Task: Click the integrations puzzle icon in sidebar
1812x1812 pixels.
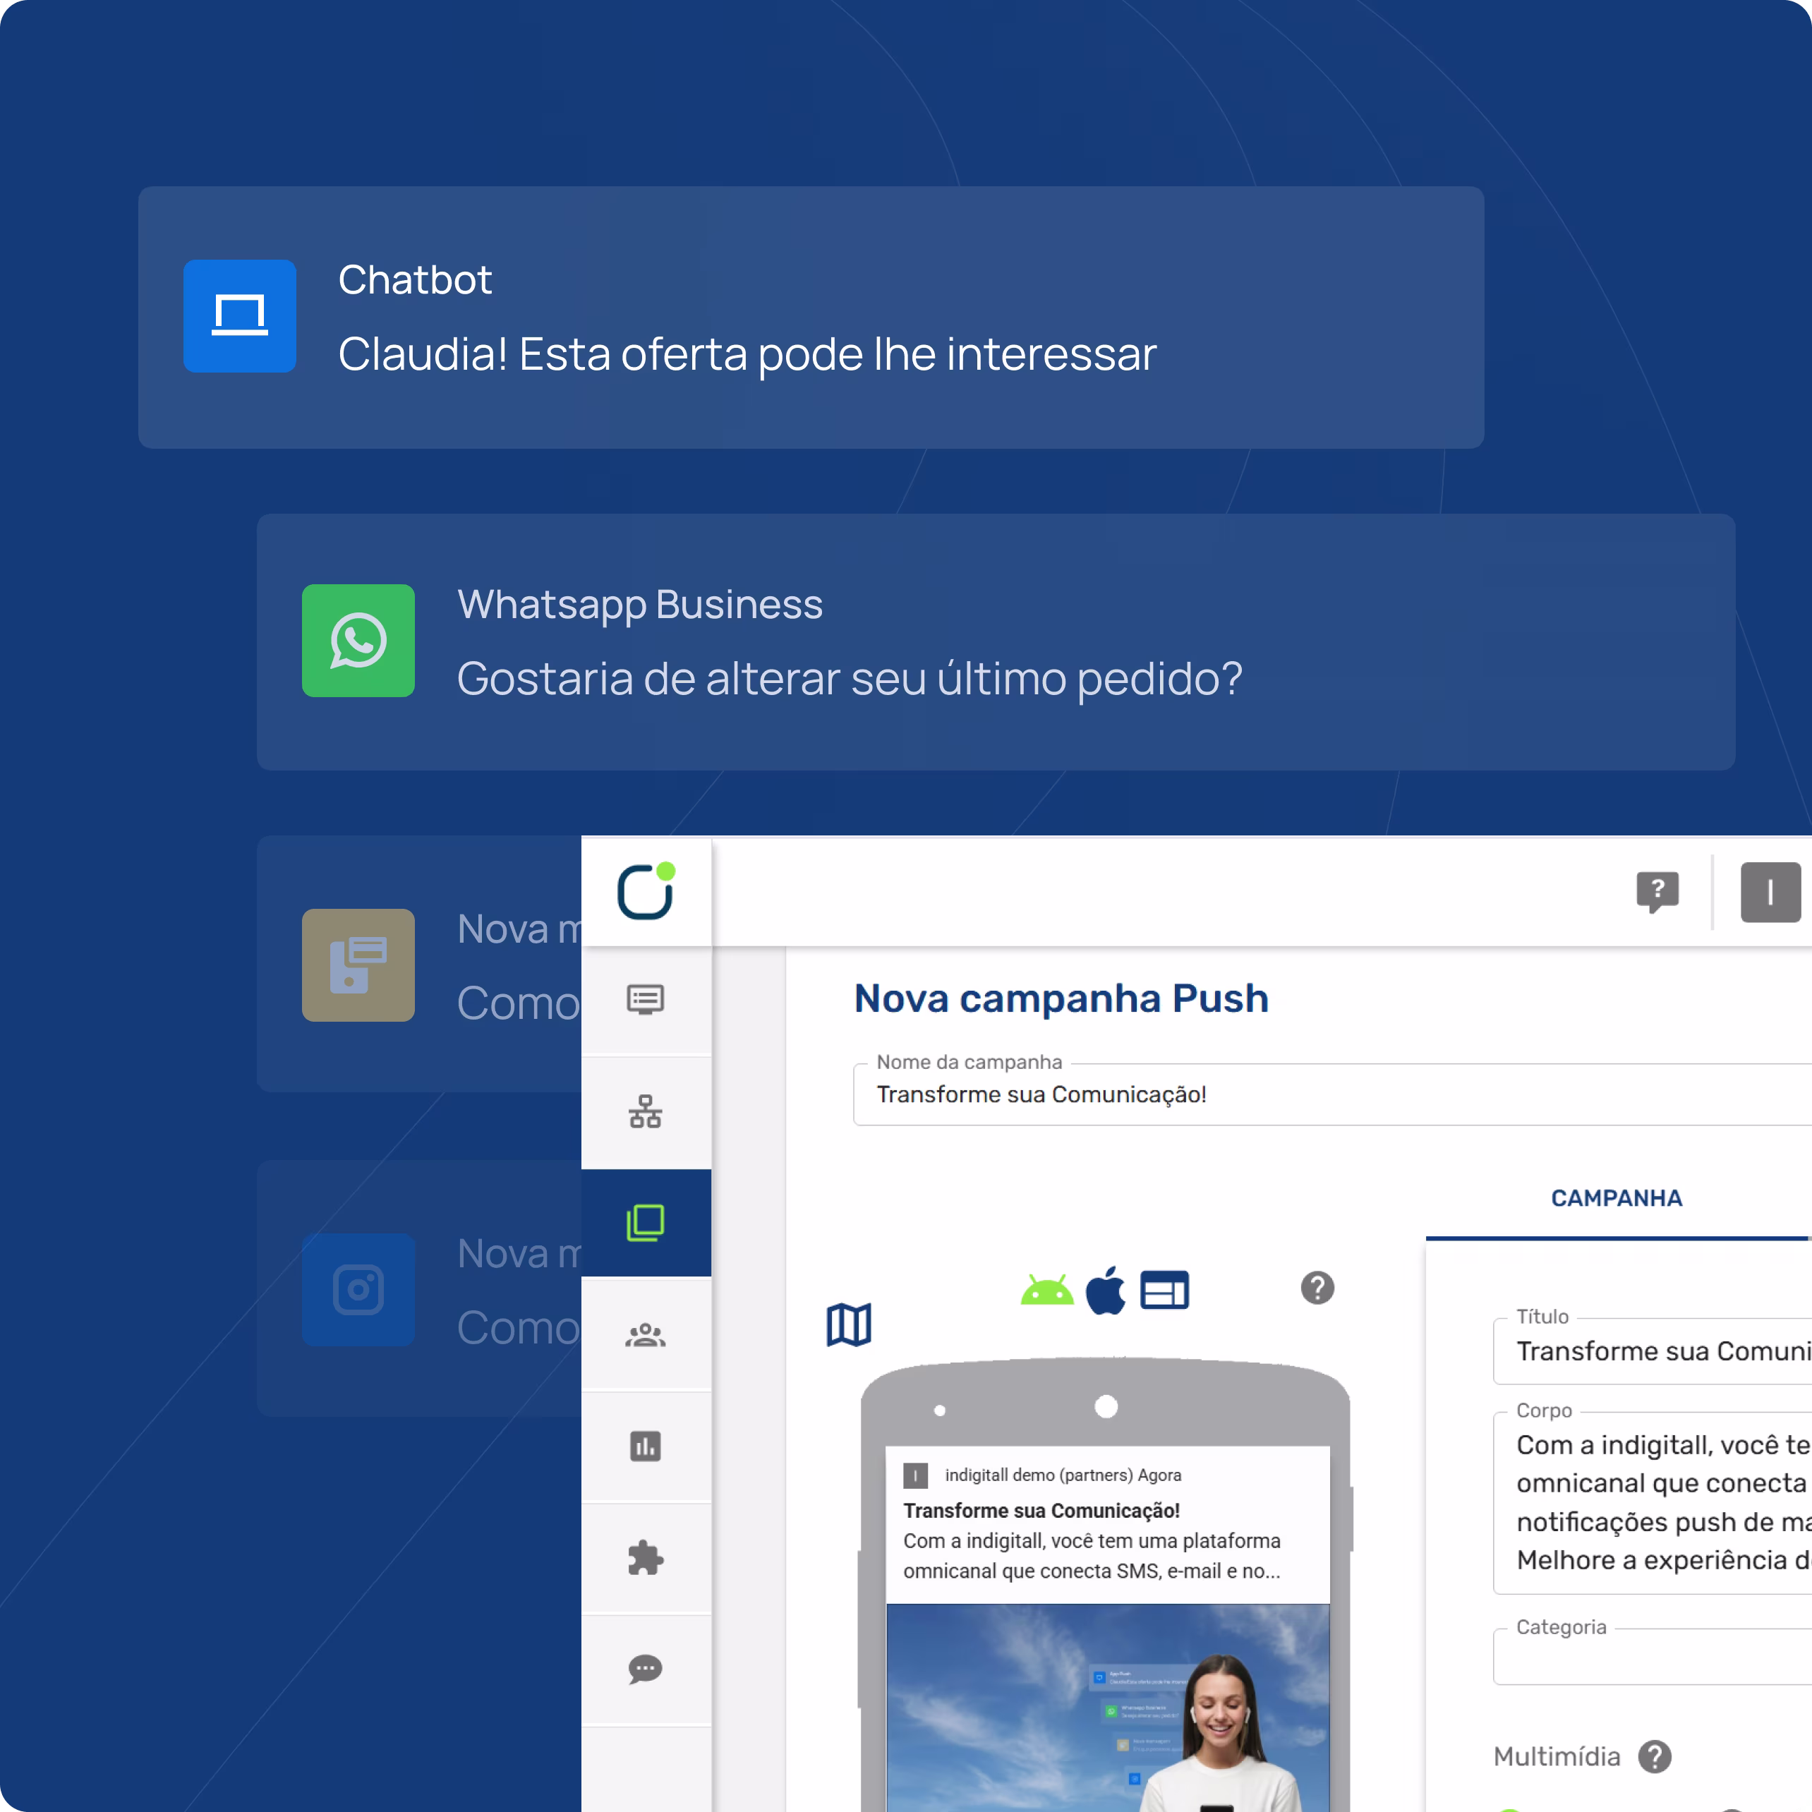Action: click(x=646, y=1558)
